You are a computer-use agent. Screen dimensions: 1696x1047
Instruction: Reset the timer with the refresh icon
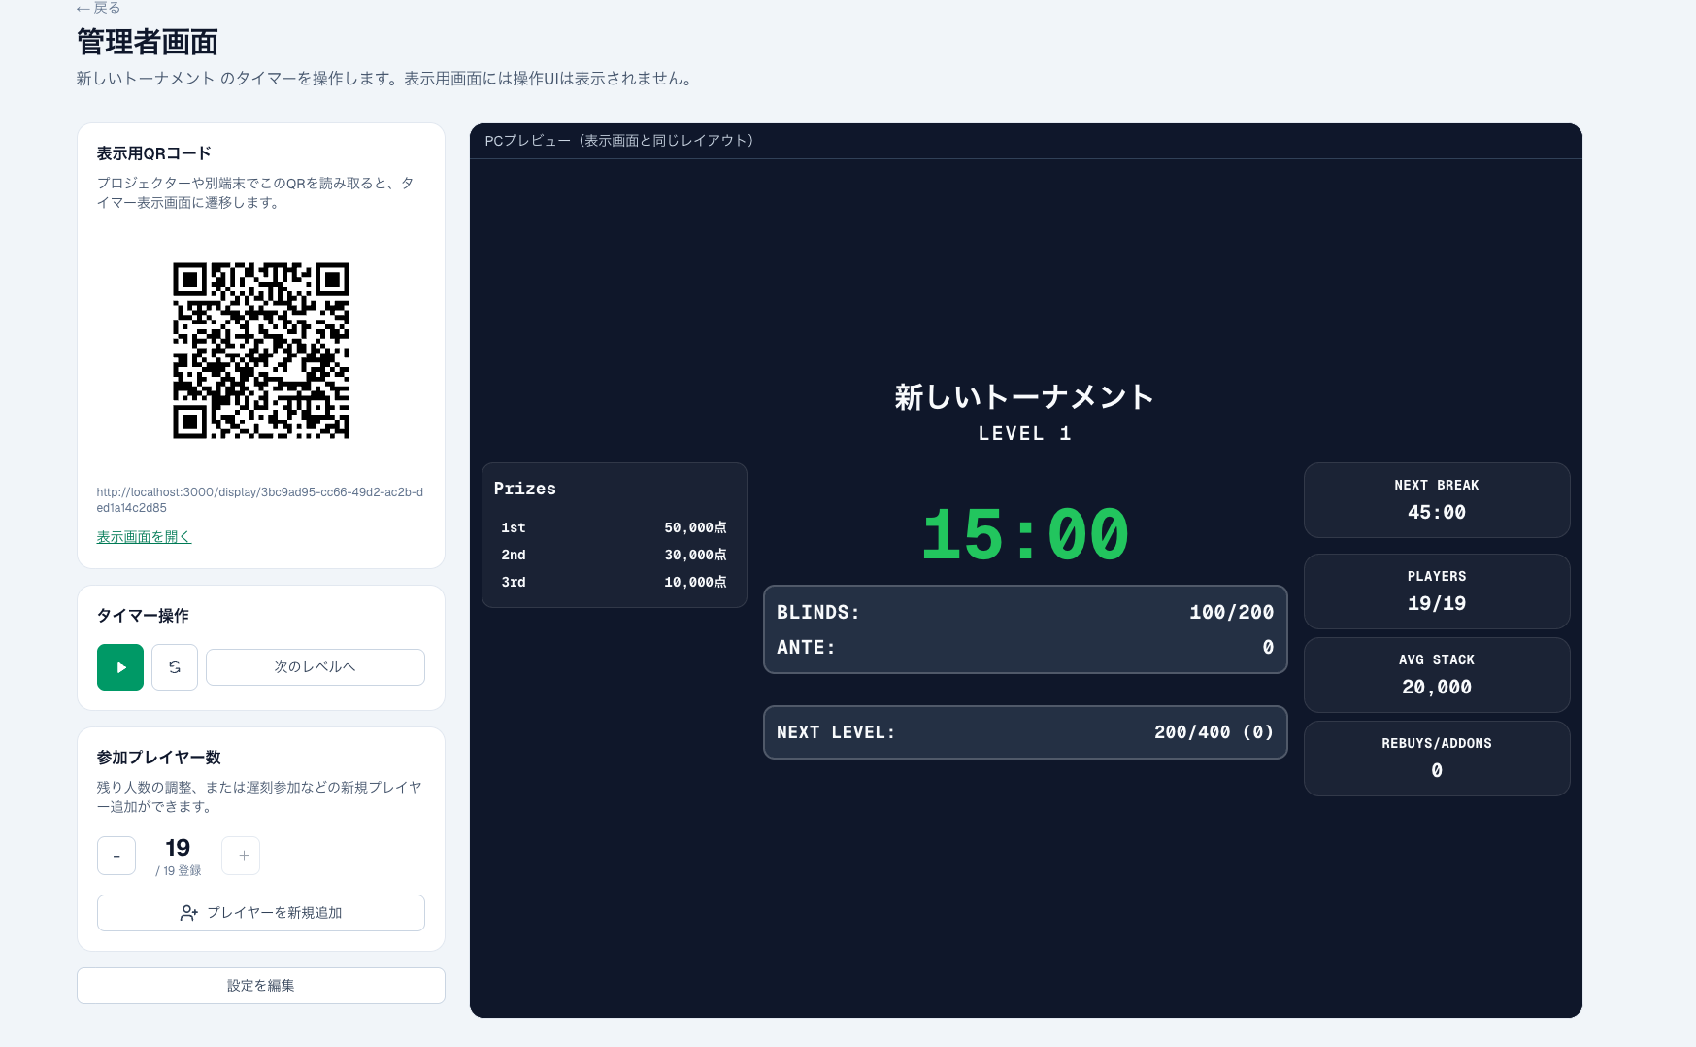(x=175, y=667)
